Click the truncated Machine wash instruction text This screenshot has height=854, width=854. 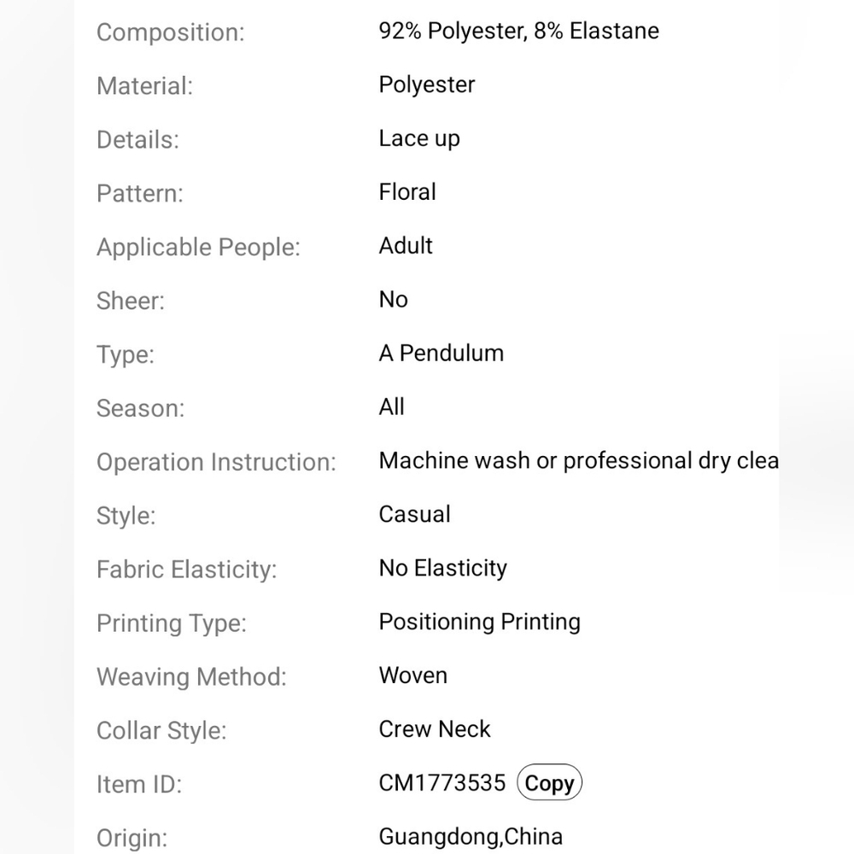(579, 461)
